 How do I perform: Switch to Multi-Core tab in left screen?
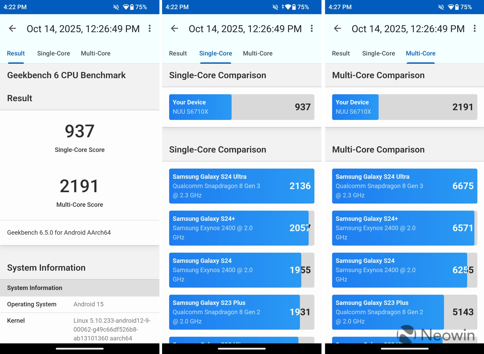96,53
